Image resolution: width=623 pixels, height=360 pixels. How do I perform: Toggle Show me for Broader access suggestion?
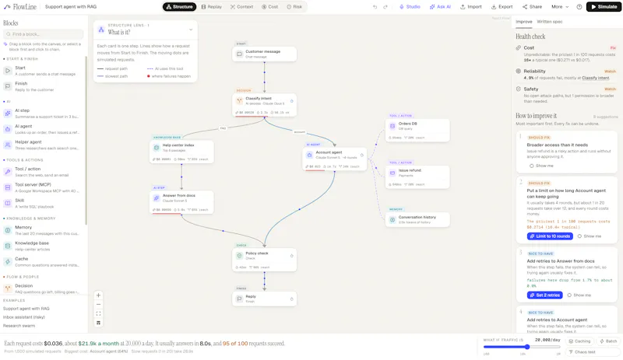541,166
